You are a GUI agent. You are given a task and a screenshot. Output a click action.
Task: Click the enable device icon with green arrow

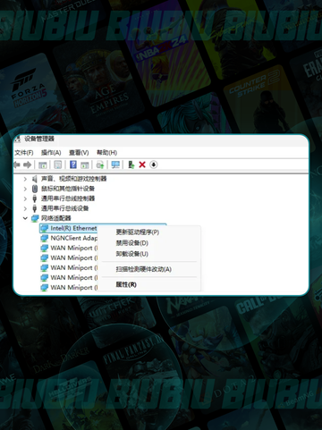pyautogui.click(x=131, y=164)
